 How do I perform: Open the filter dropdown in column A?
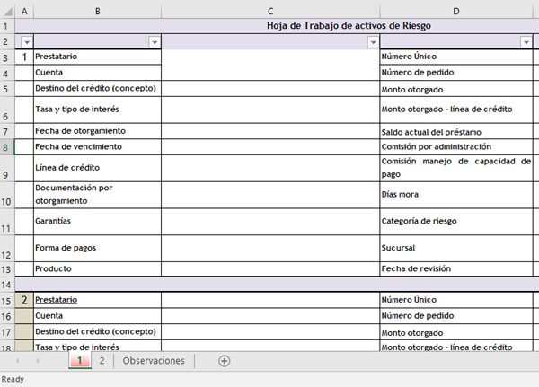click(25, 42)
